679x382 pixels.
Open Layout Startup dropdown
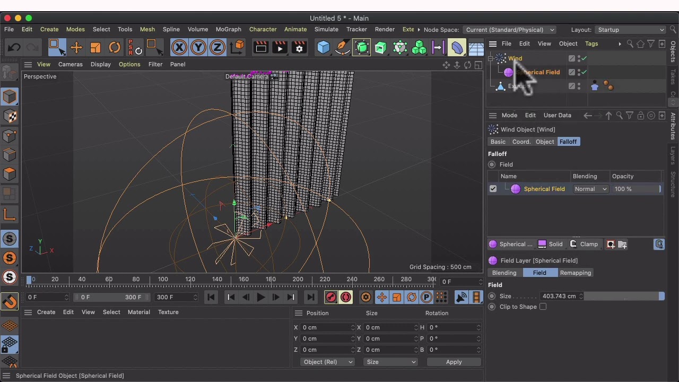click(x=630, y=30)
